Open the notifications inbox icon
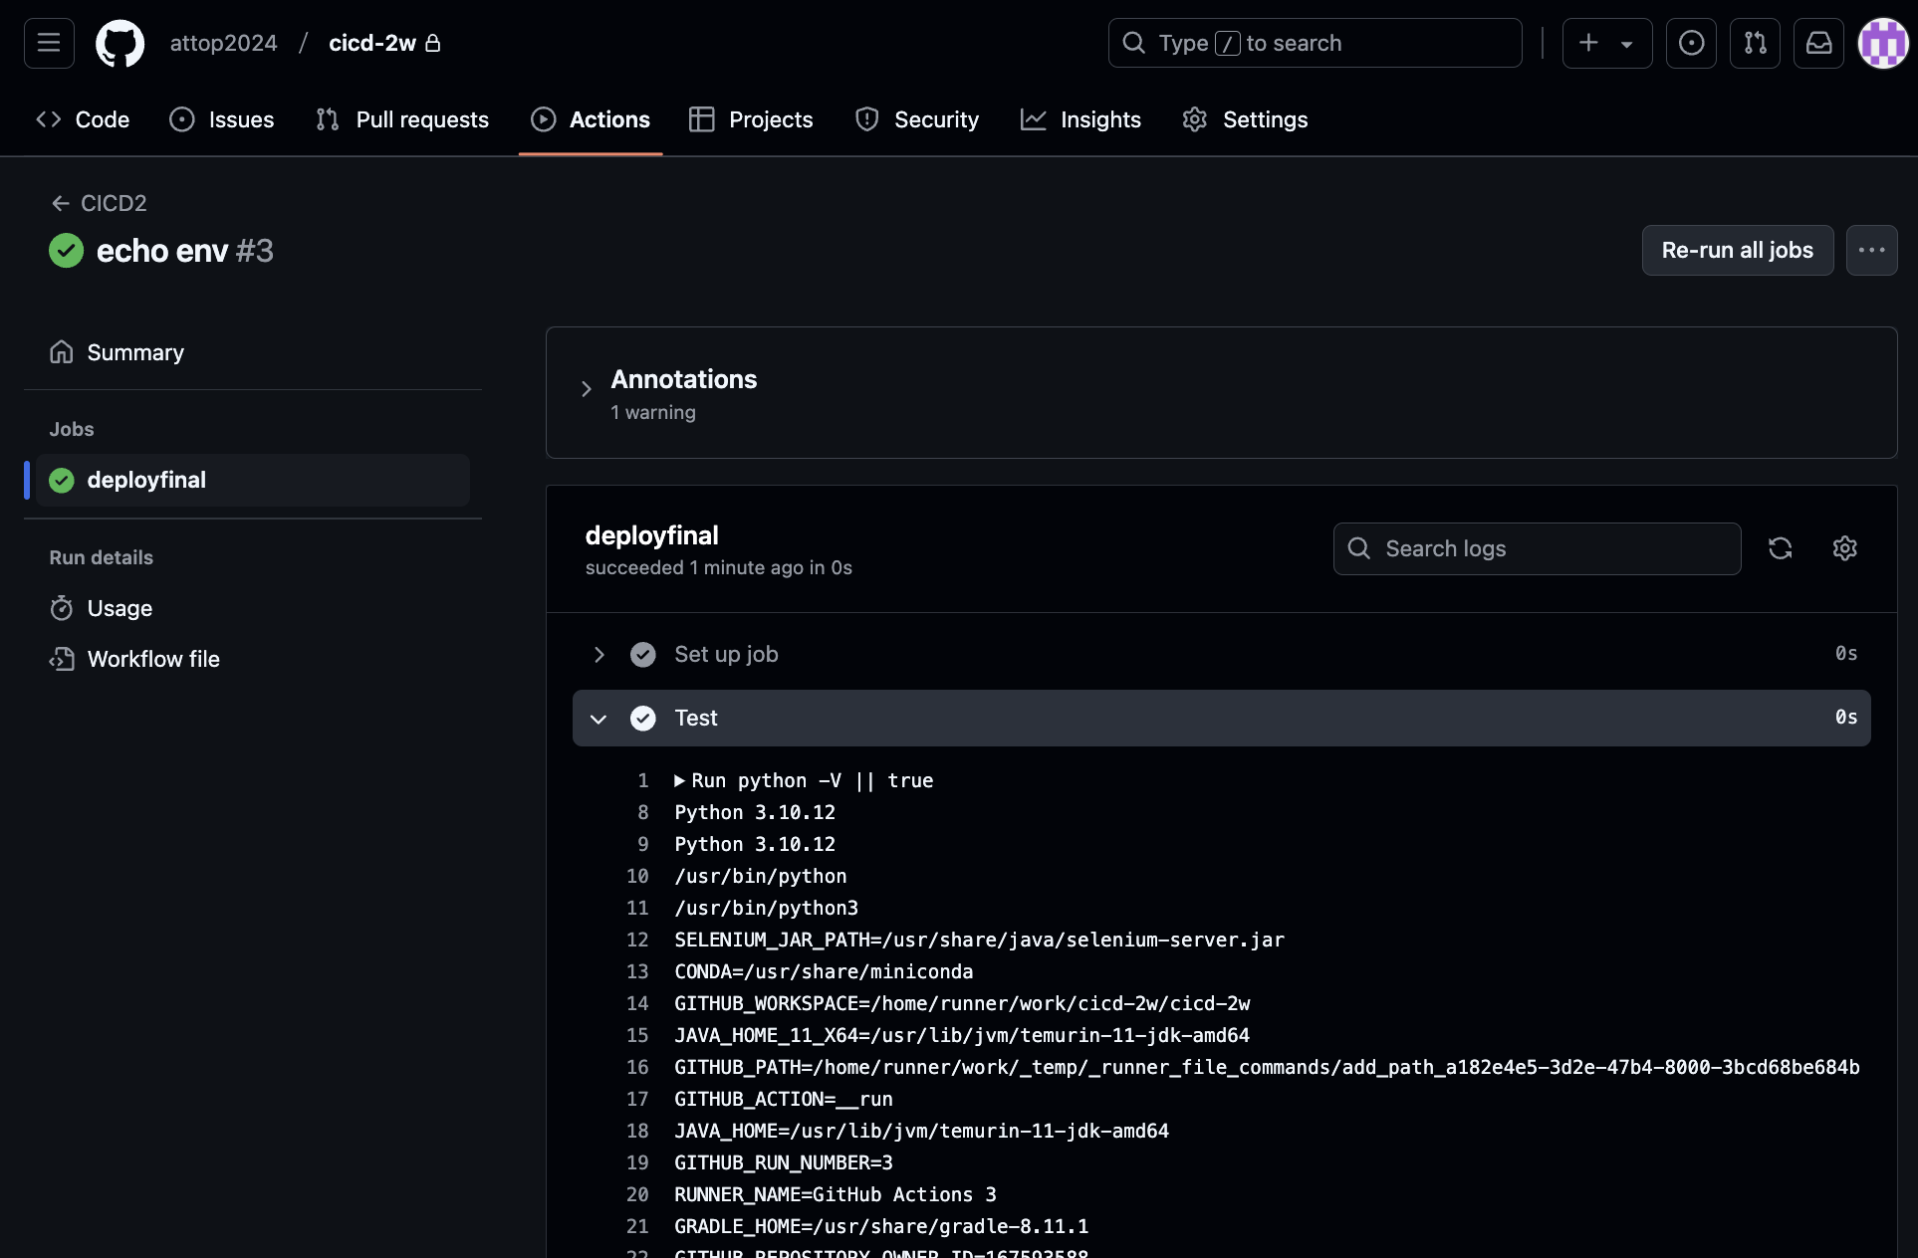Viewport: 1918px width, 1258px height. 1818,43
